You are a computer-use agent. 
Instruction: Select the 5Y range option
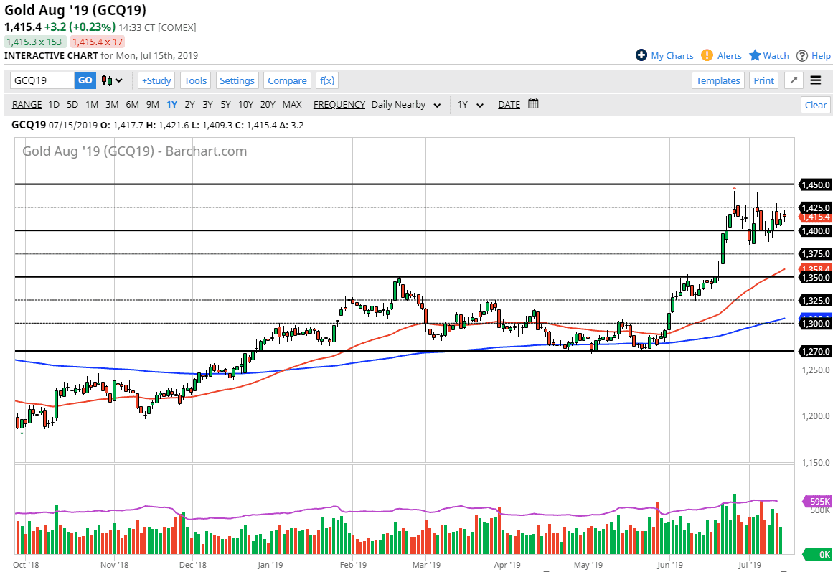click(225, 105)
